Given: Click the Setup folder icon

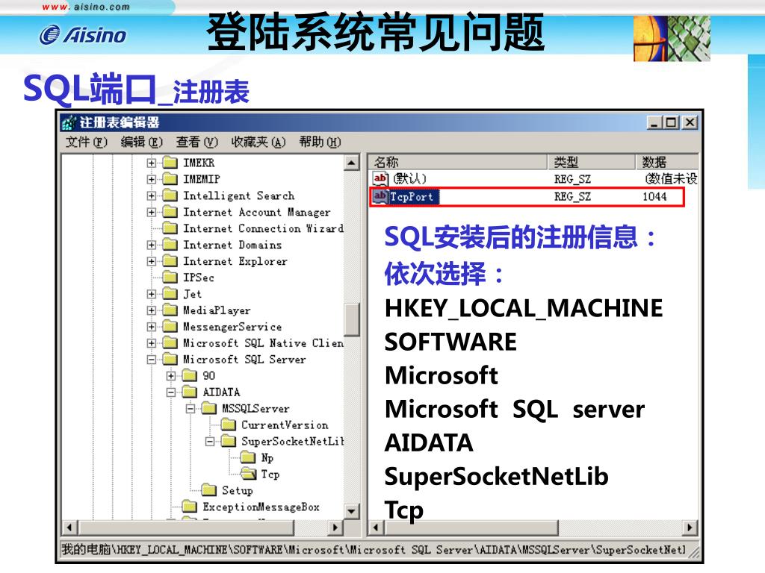Looking at the screenshot, I should pos(209,490).
